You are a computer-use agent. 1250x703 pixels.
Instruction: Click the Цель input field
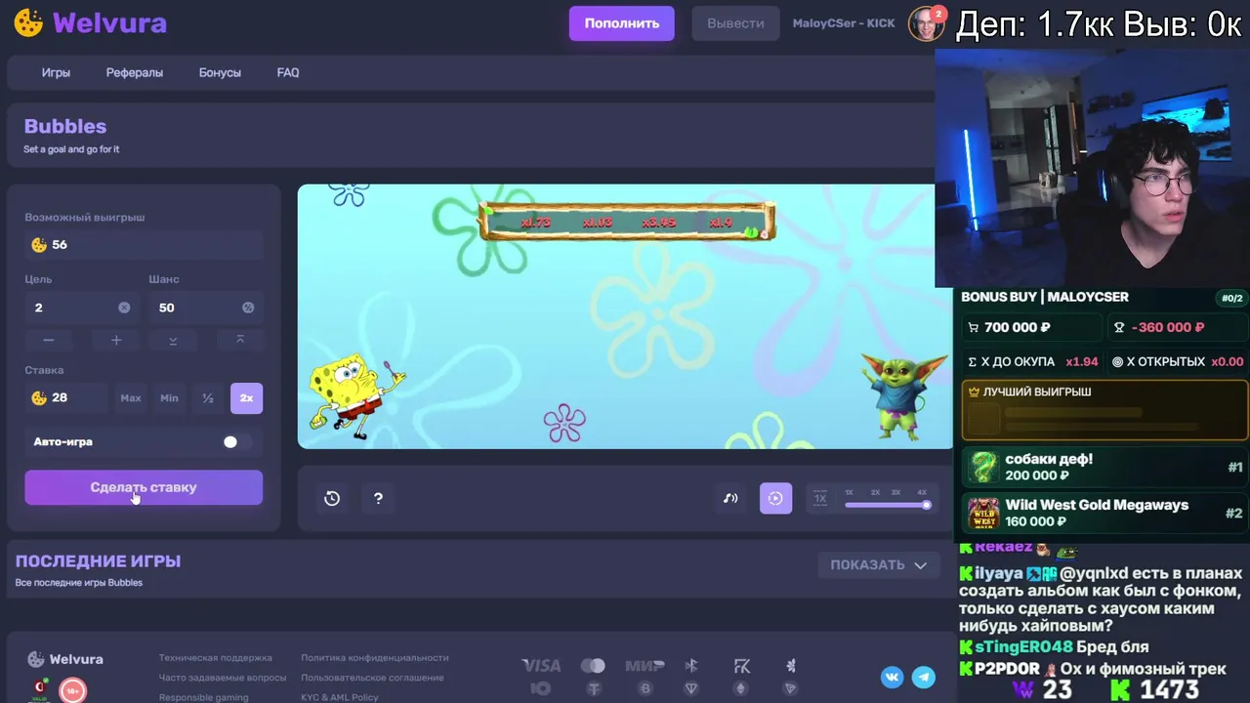tap(81, 308)
